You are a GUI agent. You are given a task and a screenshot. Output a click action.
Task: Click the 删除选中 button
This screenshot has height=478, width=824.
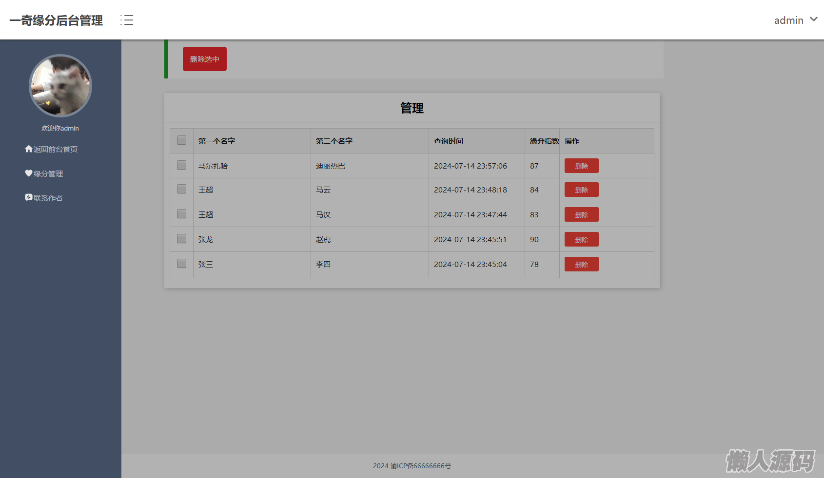204,59
